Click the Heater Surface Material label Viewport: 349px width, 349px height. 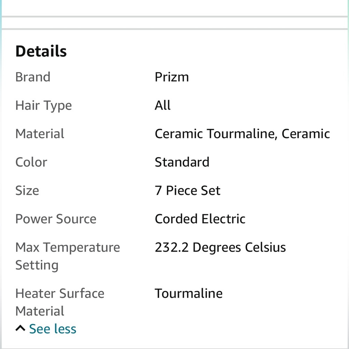[x=60, y=302]
